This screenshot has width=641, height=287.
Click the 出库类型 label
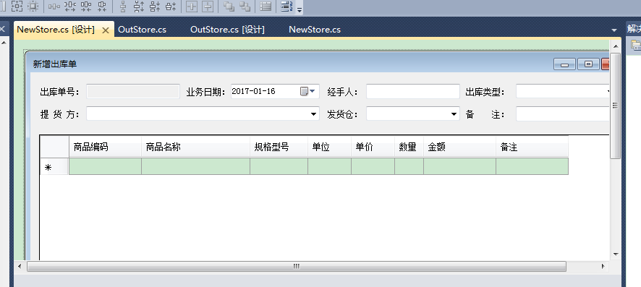point(485,92)
